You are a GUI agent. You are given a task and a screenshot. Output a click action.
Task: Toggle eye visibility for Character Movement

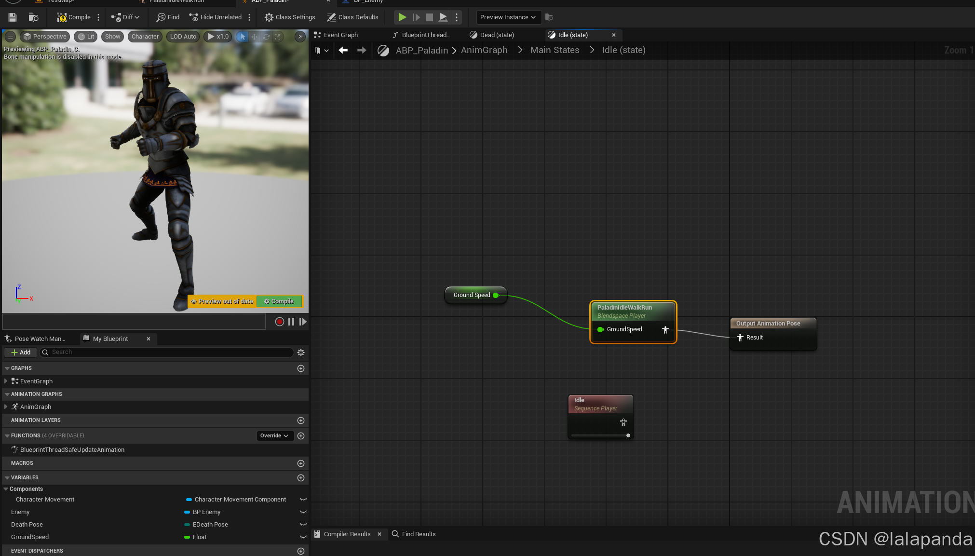303,500
